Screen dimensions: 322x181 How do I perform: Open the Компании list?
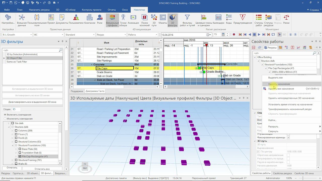90,19
